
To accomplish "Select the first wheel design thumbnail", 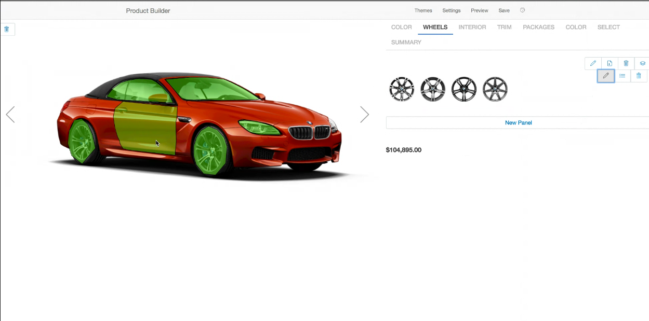I will pos(402,89).
